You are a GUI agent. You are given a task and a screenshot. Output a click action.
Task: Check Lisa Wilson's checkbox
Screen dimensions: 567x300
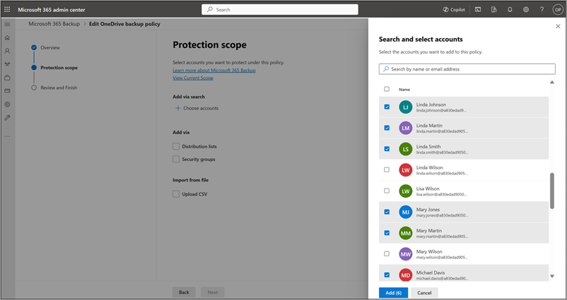(x=387, y=191)
